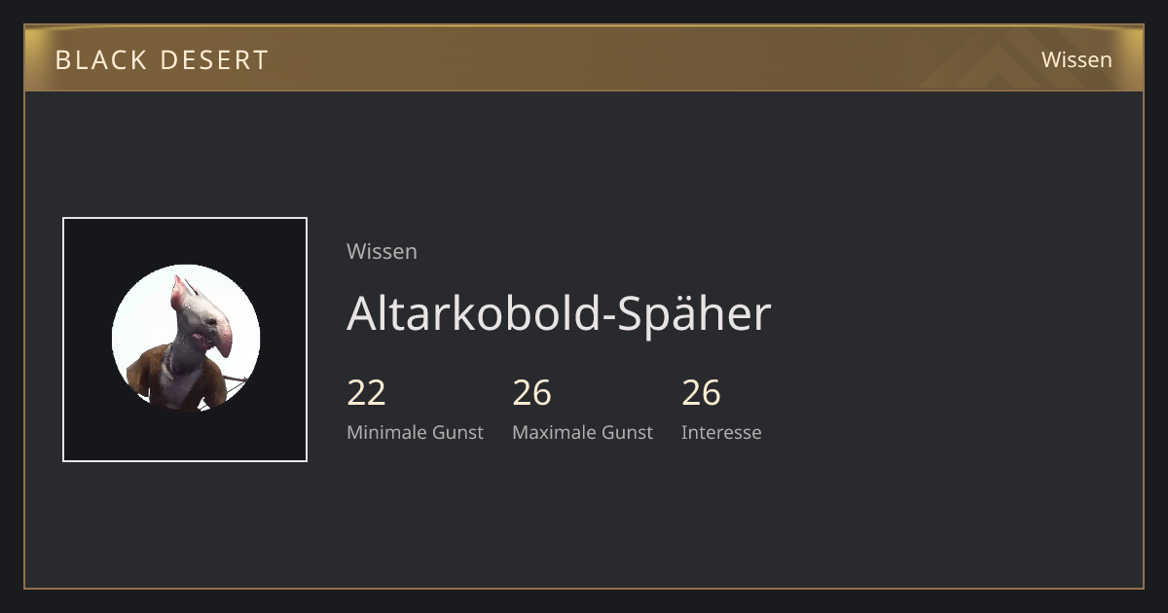Select the Minimale Gunst value 22
This screenshot has height=613, width=1168.
coord(366,393)
